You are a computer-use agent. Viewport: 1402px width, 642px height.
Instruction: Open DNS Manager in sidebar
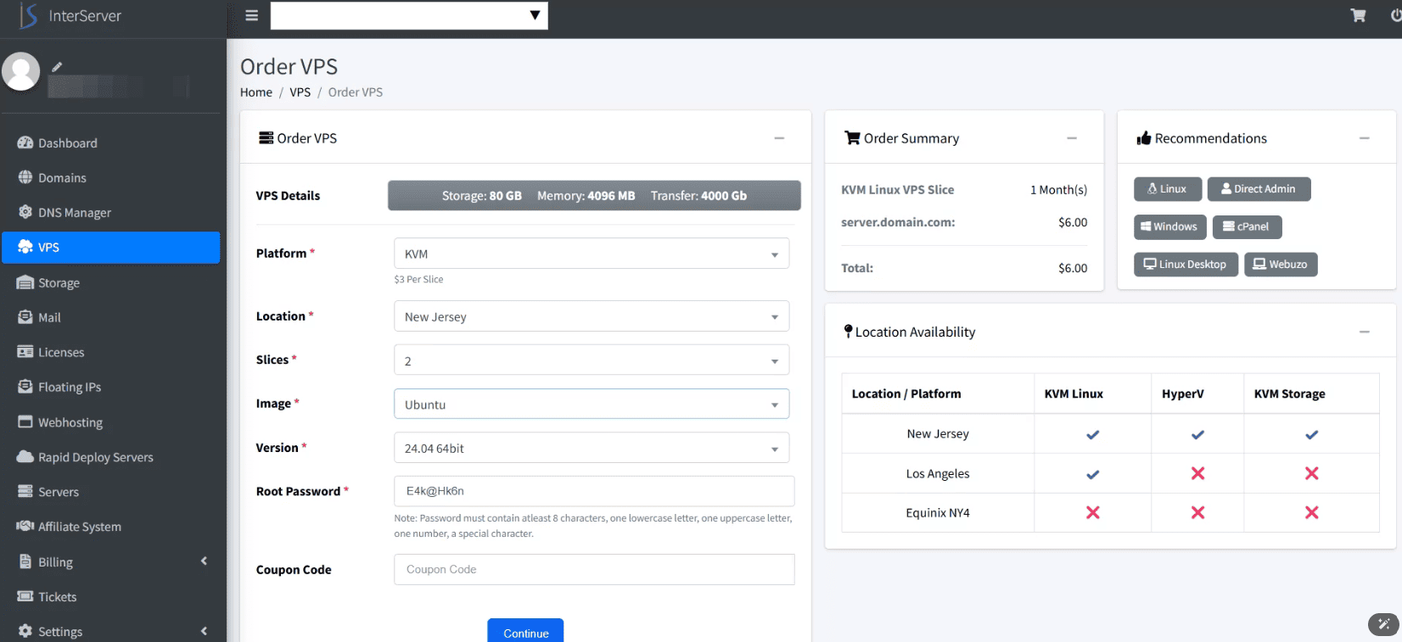click(x=75, y=213)
